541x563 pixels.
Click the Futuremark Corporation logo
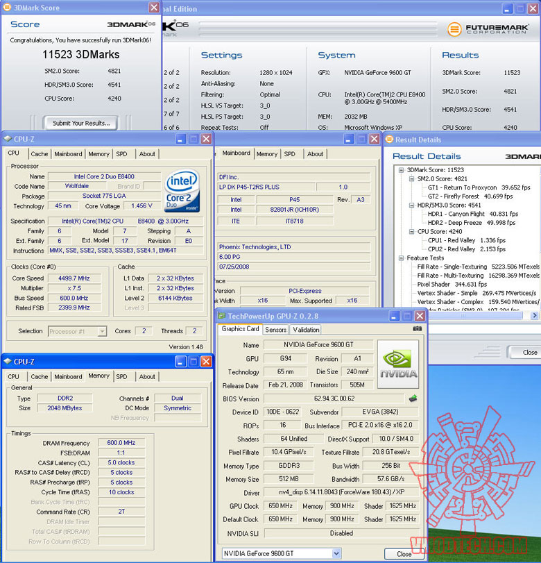pyautogui.click(x=488, y=28)
